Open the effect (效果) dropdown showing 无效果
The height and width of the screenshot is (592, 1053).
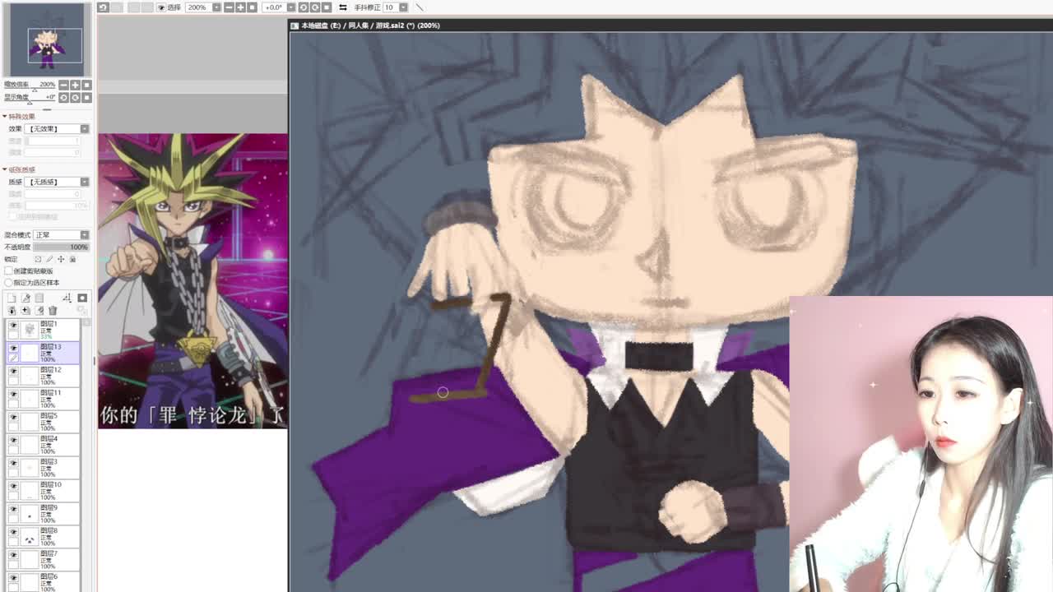[58, 129]
